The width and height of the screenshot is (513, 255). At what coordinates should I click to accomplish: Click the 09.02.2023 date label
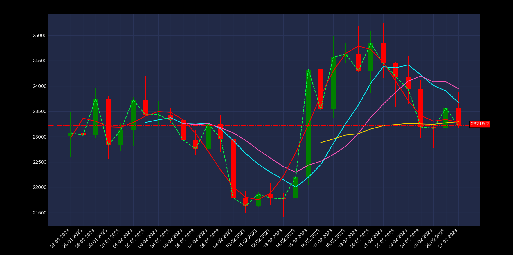pos(222,238)
